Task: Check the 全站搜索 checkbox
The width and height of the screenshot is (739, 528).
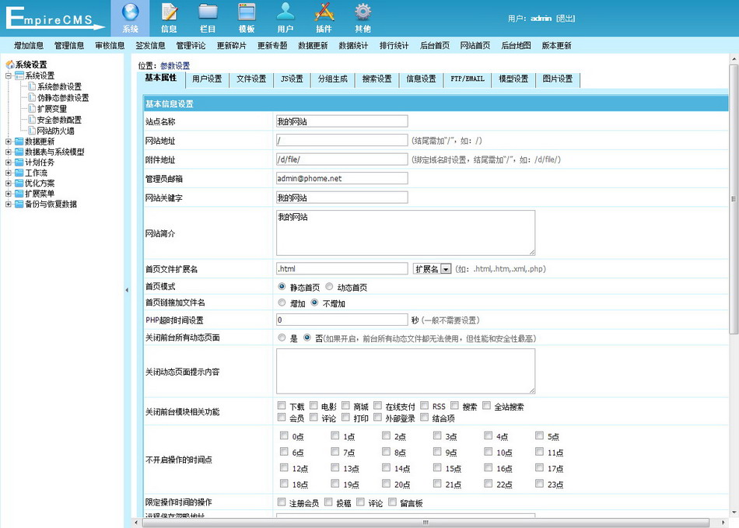Action: pos(487,406)
